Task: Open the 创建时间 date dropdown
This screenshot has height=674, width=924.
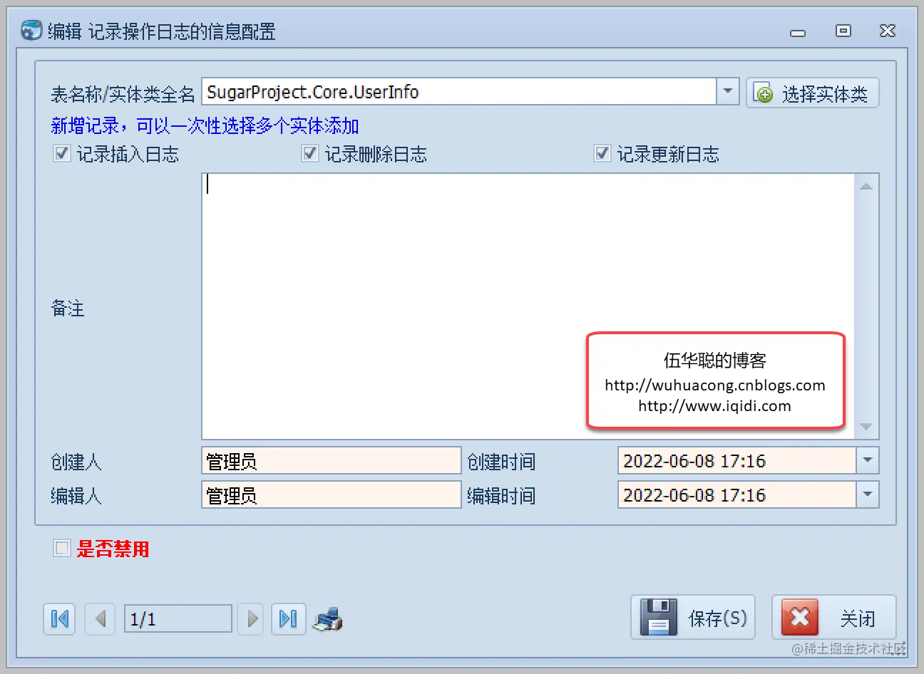Action: click(x=867, y=460)
